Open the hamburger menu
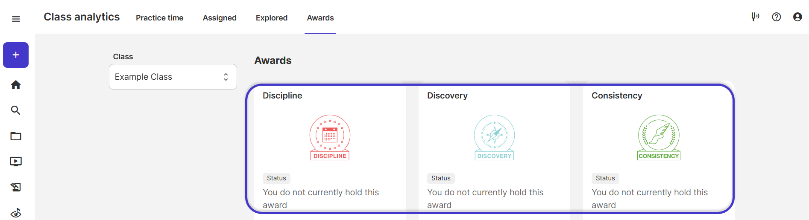 point(16,19)
